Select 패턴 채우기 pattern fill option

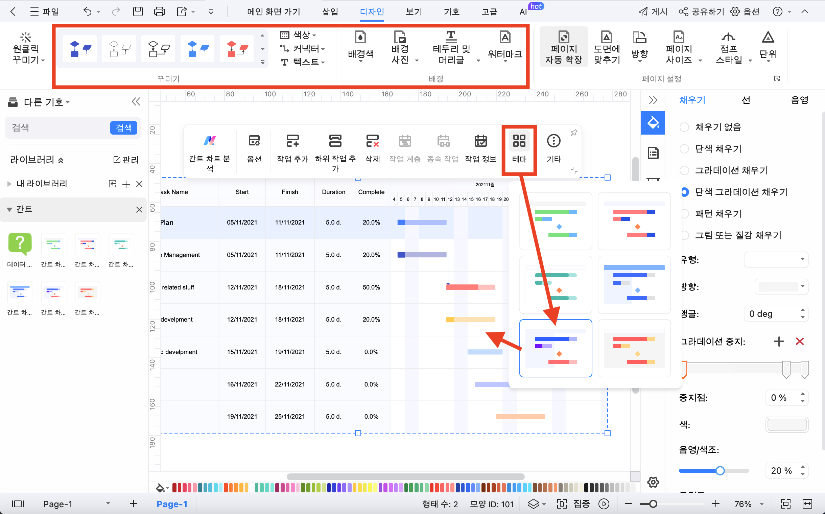click(685, 213)
